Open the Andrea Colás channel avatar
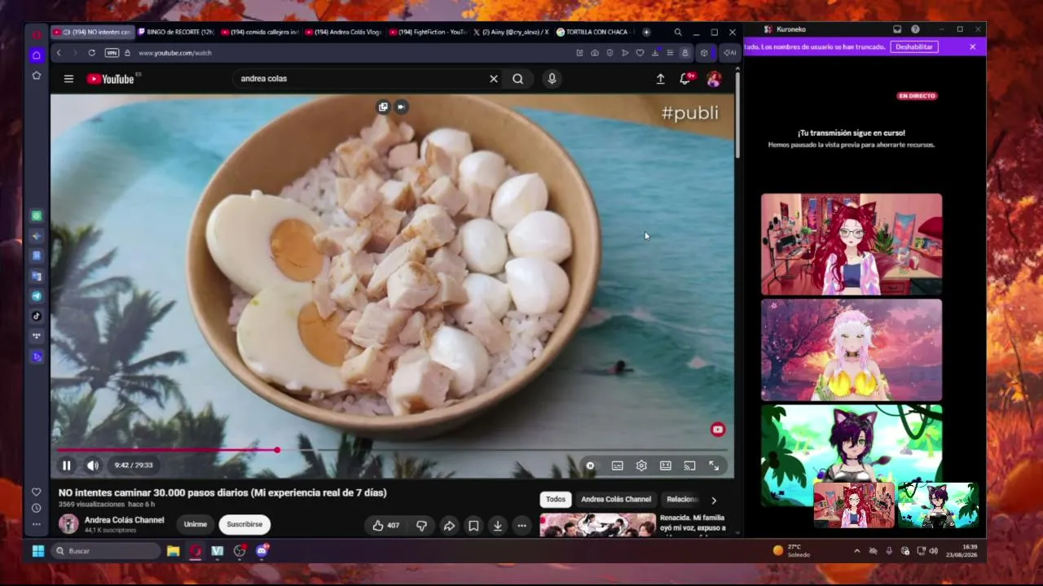Viewport: 1043px width, 586px height. click(x=68, y=524)
